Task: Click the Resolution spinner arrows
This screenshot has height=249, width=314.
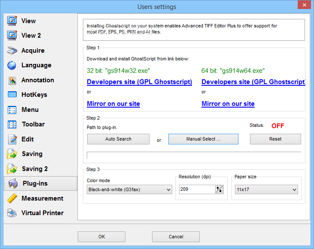Action: [219, 189]
